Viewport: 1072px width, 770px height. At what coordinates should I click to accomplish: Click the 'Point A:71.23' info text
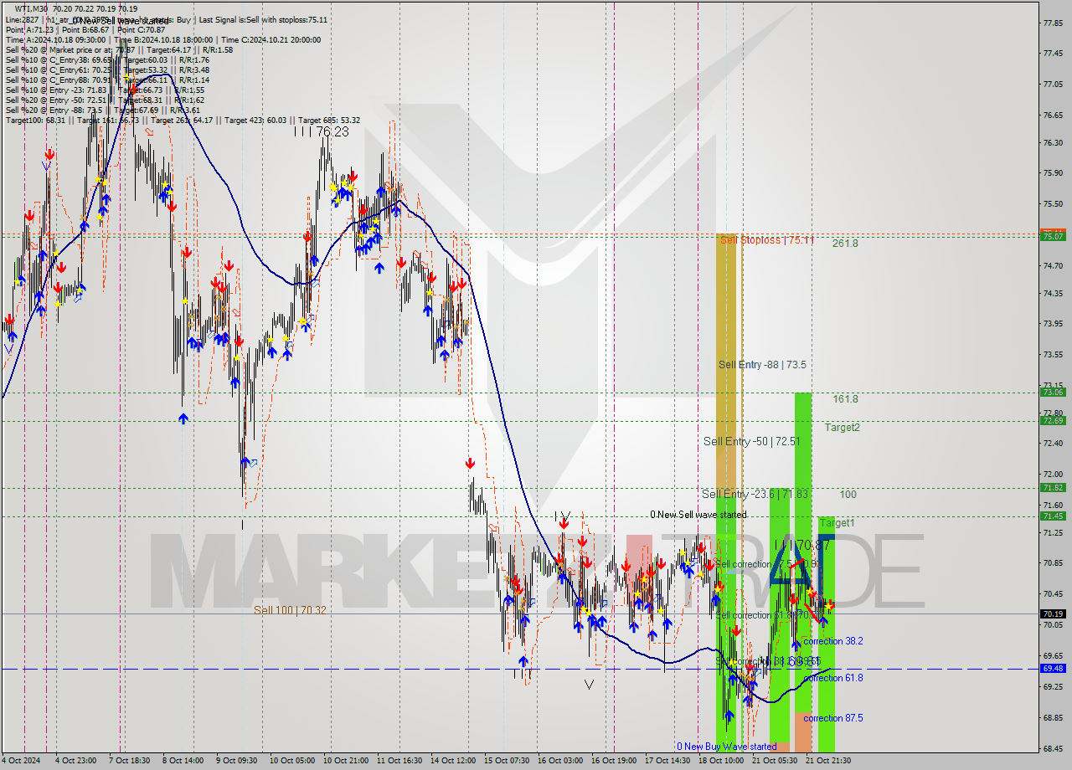click(x=32, y=30)
